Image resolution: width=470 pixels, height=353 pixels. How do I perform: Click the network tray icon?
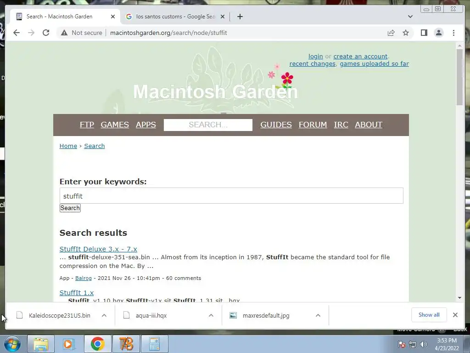(x=413, y=344)
